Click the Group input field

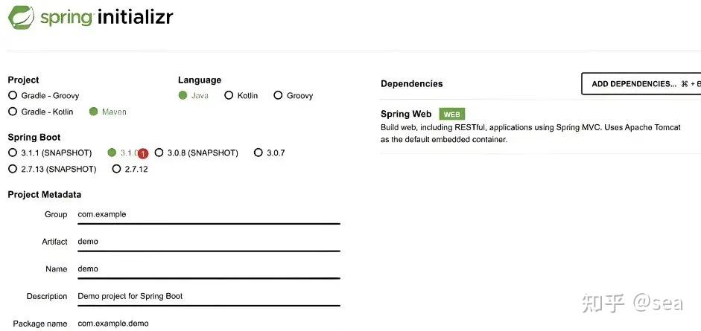pos(209,214)
